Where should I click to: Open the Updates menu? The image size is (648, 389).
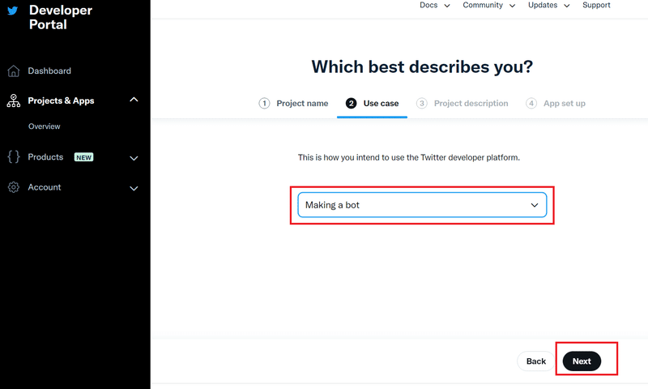[x=549, y=6]
